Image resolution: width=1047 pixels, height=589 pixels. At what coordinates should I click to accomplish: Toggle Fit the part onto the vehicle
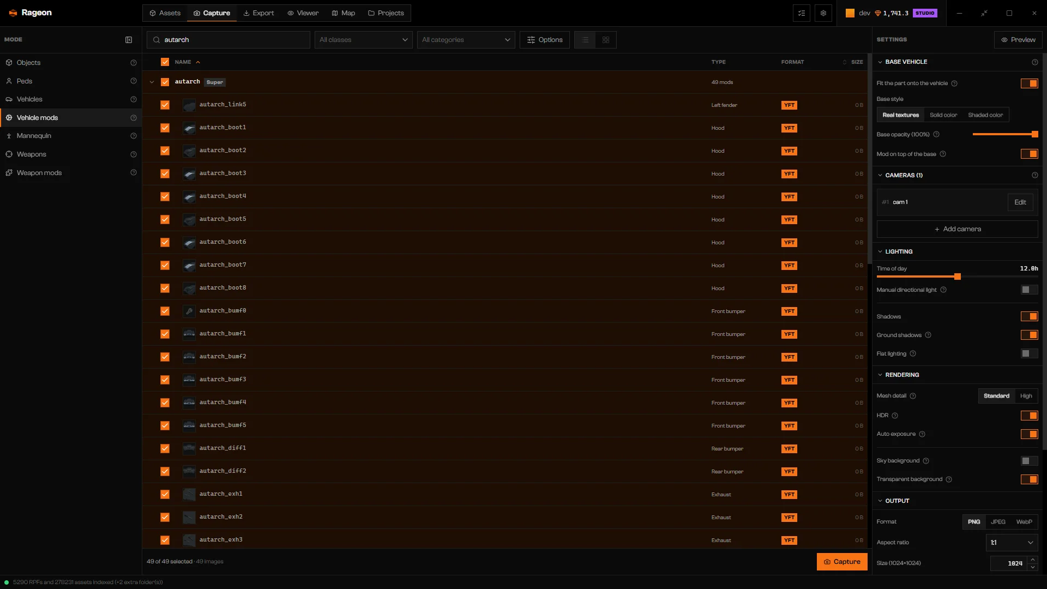pos(1030,83)
